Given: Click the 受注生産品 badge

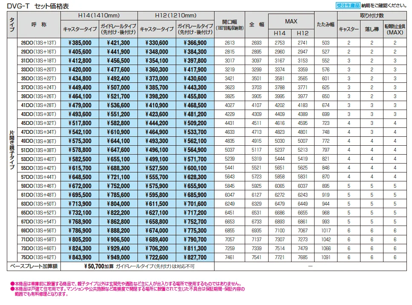Looking at the screenshot, I should (x=348, y=6).
